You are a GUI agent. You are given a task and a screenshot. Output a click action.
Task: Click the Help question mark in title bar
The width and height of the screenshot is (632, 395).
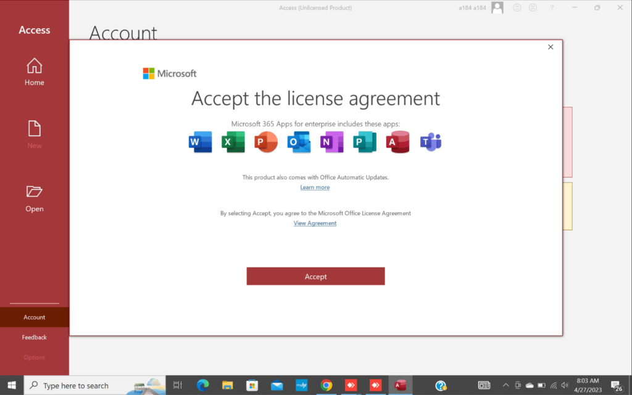(551, 7)
